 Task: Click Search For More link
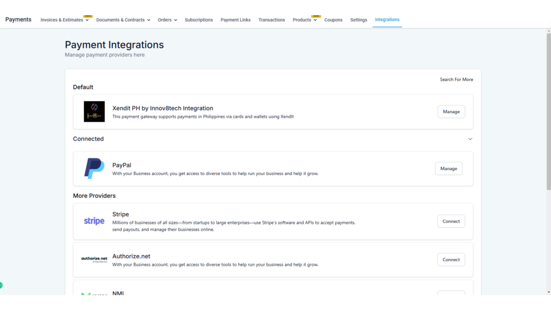point(456,79)
